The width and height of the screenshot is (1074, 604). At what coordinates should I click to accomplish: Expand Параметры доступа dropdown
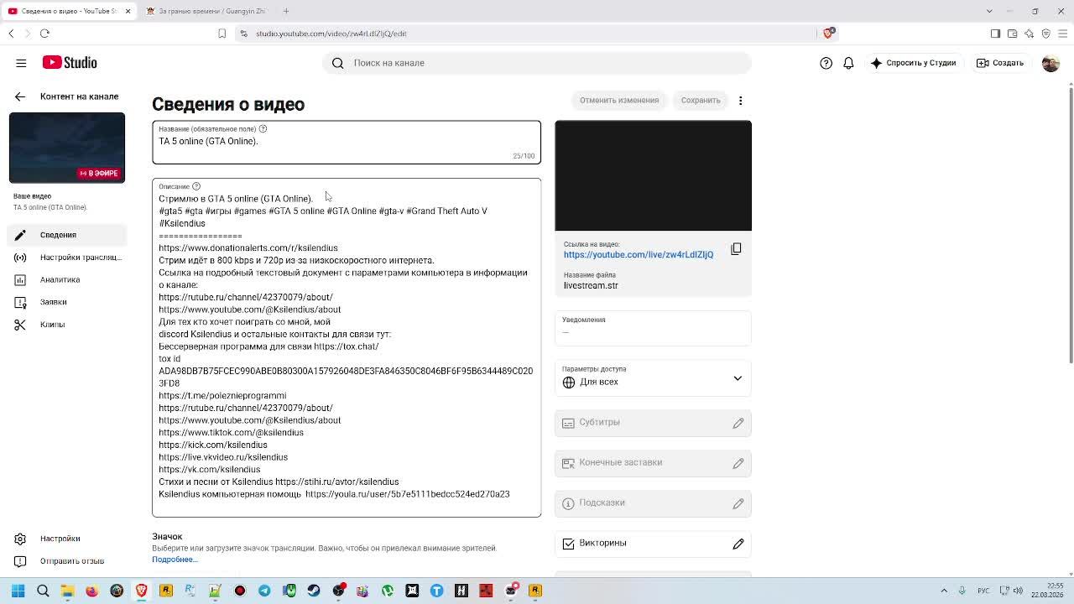653,377
